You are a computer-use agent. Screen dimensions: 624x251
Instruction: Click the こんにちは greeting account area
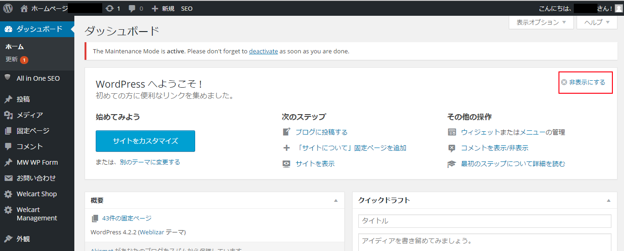pos(580,8)
